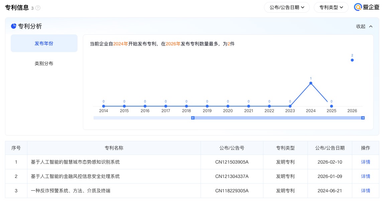Click the 2014 data point on chart

(104, 106)
